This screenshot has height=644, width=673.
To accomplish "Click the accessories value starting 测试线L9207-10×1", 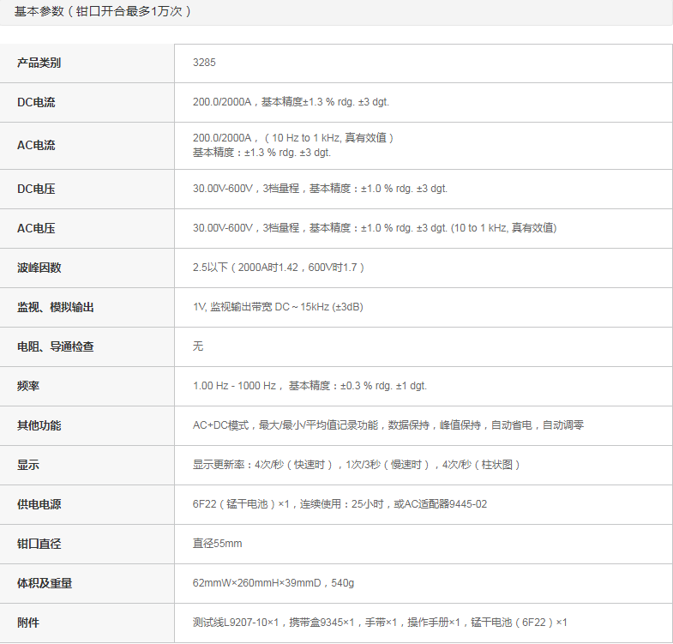I will 380,623.
